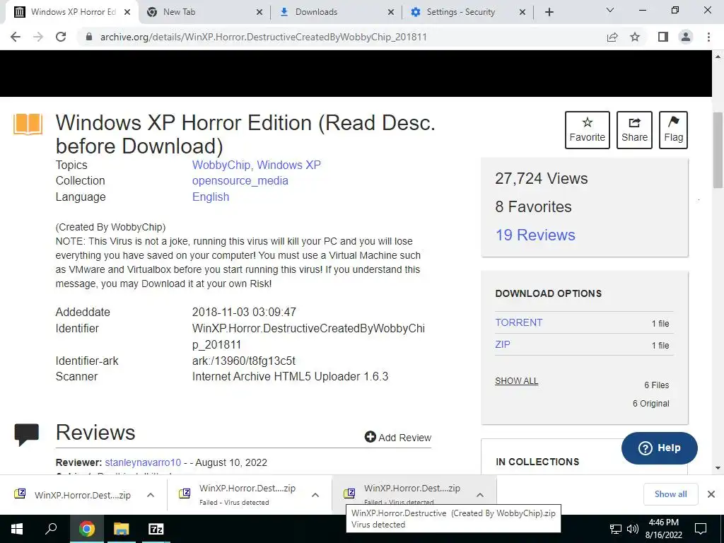Open a new browser tab
Screen dimensions: 724x543
(549, 12)
